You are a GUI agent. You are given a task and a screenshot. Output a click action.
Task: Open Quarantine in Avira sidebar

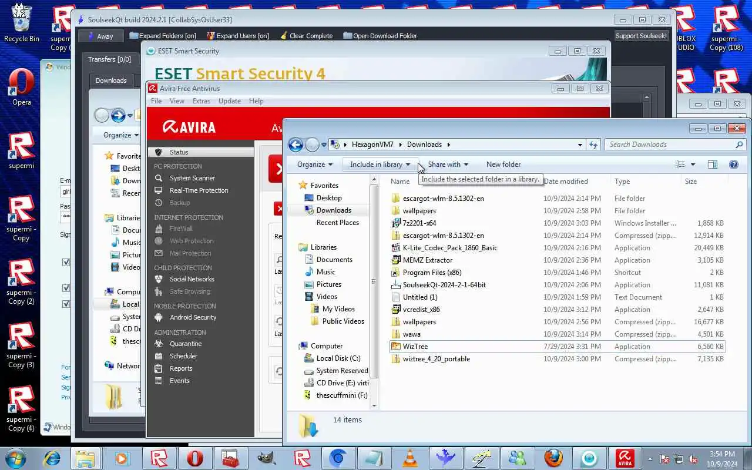(x=186, y=344)
